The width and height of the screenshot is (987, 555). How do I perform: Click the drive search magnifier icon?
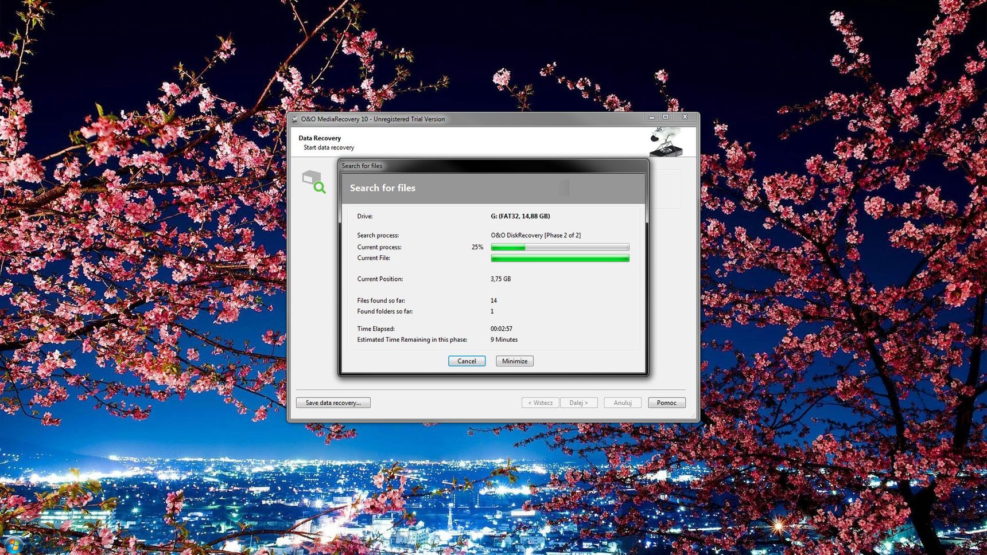314,182
